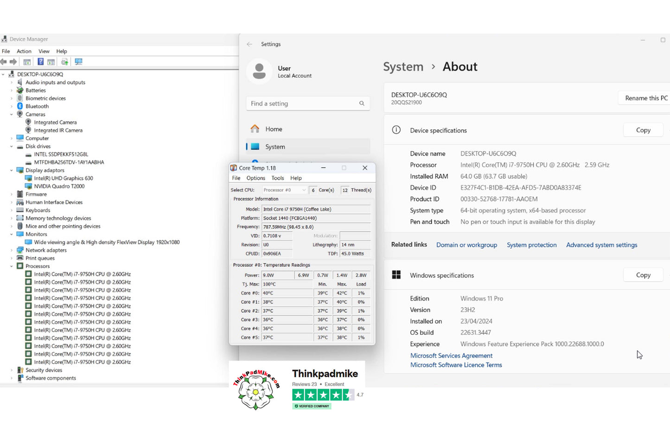Click the blue Help question-mark toolbar icon
670x421 pixels.
click(x=41, y=62)
